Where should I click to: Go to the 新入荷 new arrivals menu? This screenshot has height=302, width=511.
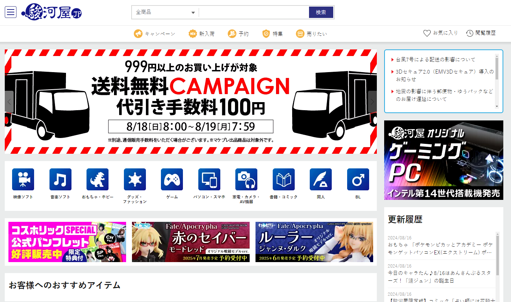(x=202, y=34)
